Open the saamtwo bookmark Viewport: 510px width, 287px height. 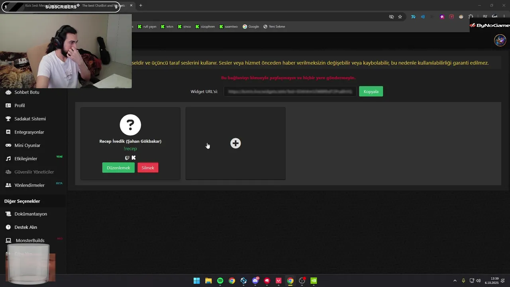[228, 27]
